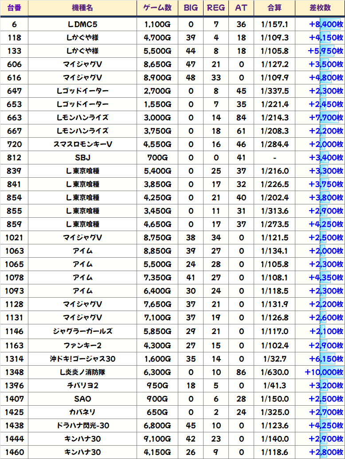Viewport: 345px width, 459px height.
Task: Select machine name ＬDMC5
Action: [x=82, y=24]
